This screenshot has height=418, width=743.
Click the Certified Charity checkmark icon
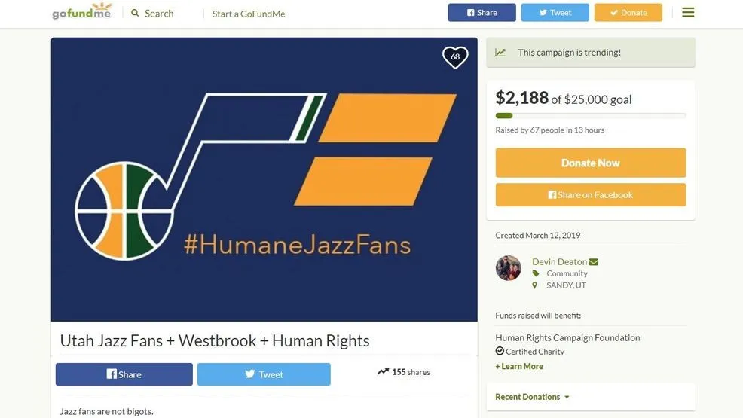(x=500, y=352)
